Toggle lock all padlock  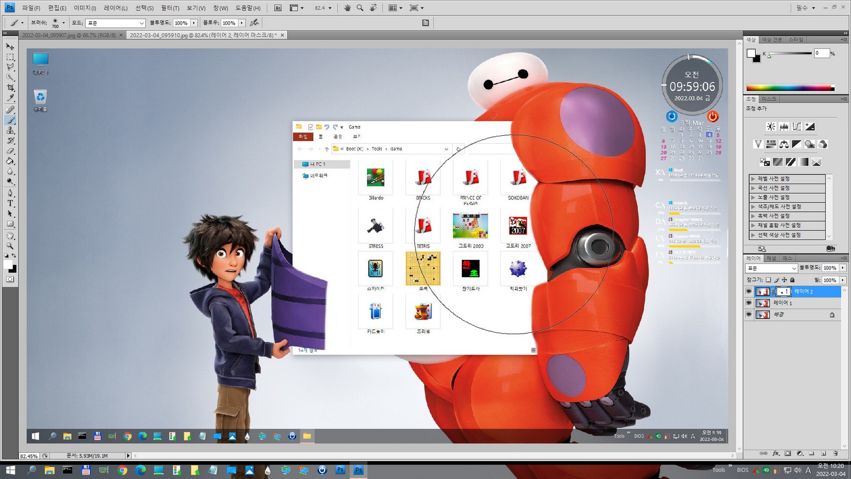point(792,280)
